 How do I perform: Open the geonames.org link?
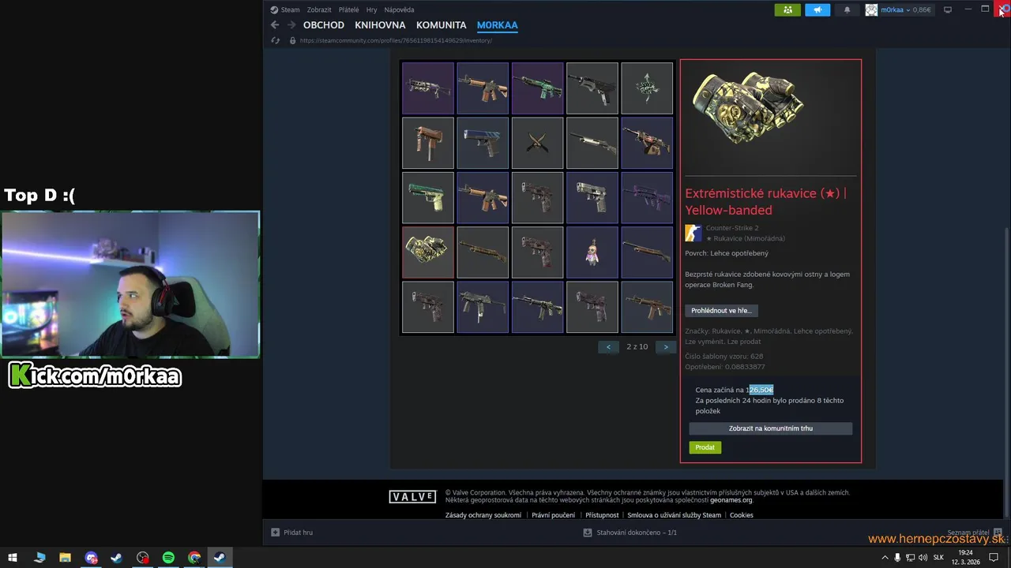731,500
